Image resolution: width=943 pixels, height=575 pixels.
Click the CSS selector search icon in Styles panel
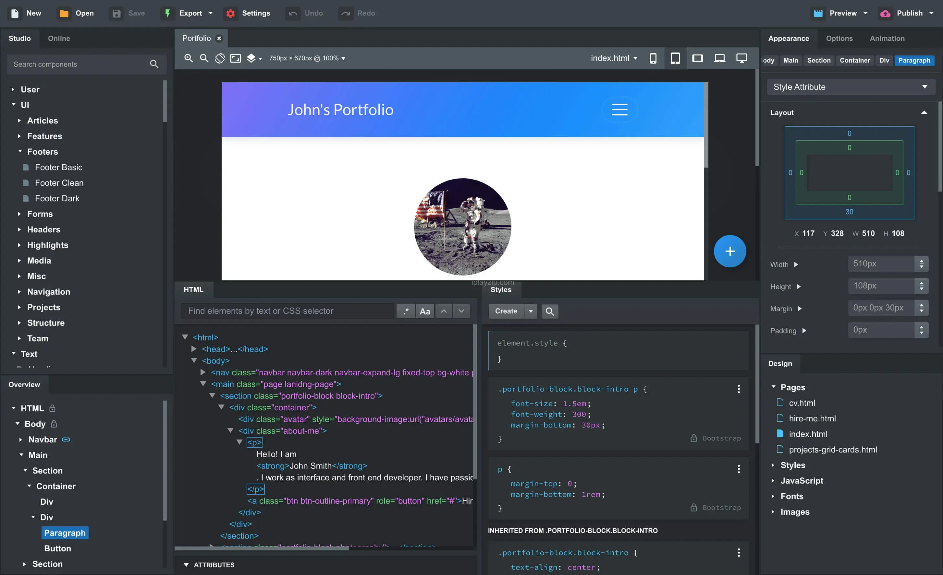click(x=549, y=311)
